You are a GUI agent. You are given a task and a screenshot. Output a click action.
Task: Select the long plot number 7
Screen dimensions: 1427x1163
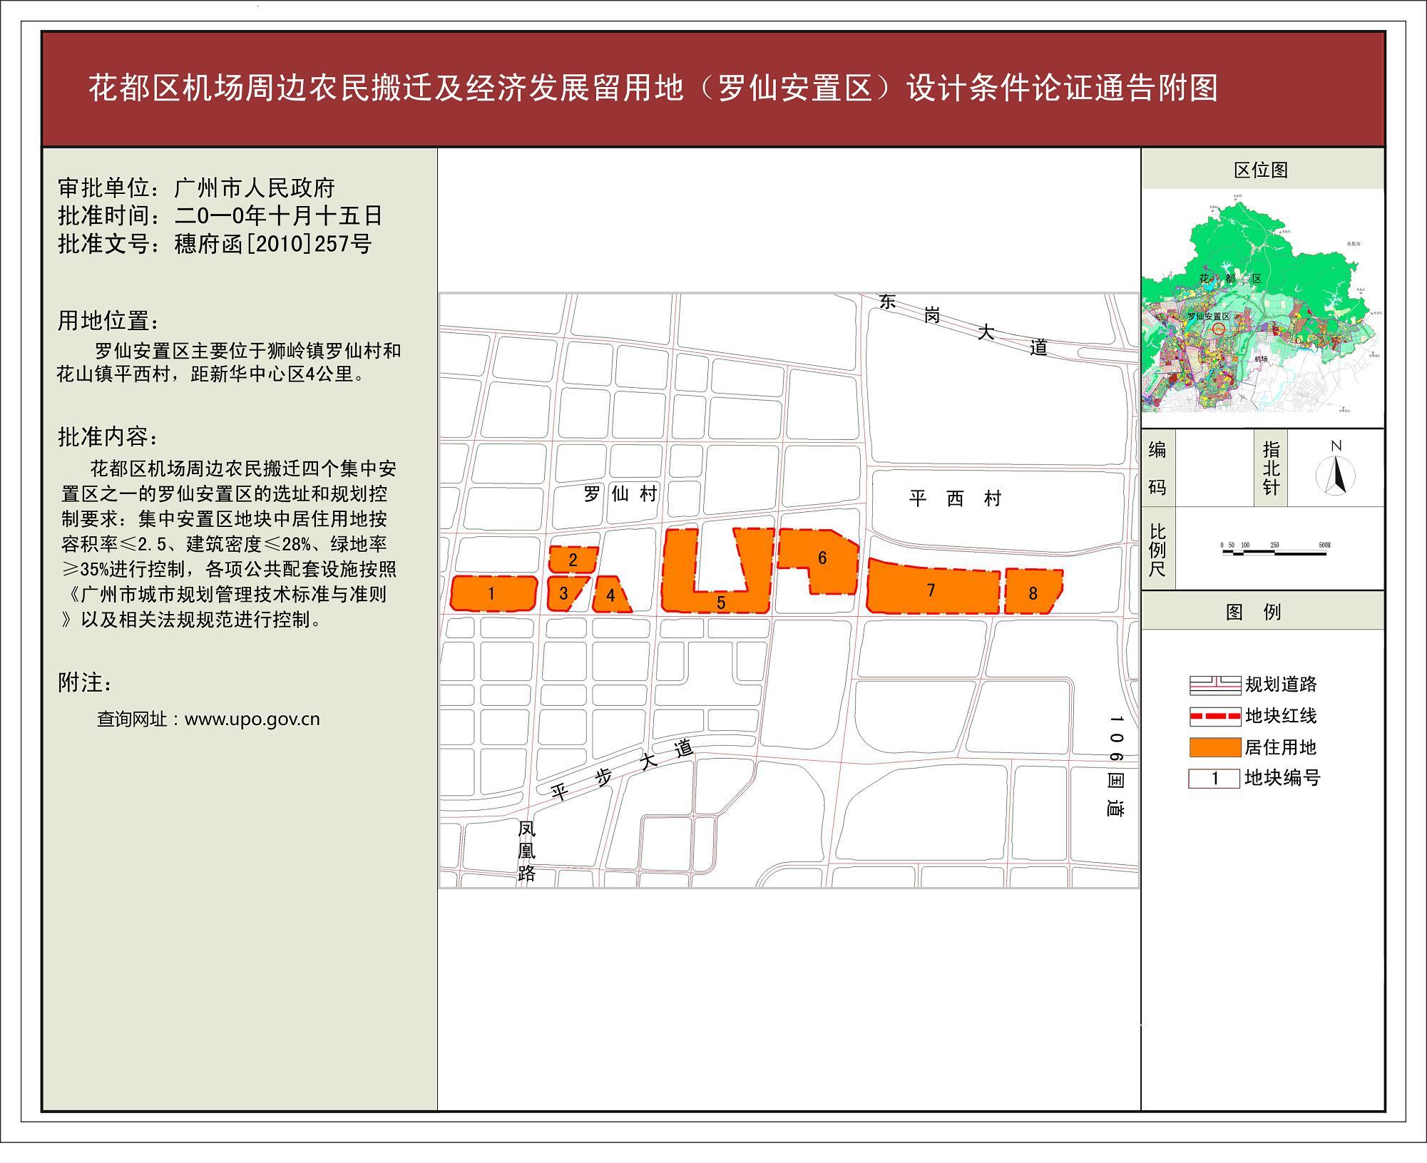931,590
